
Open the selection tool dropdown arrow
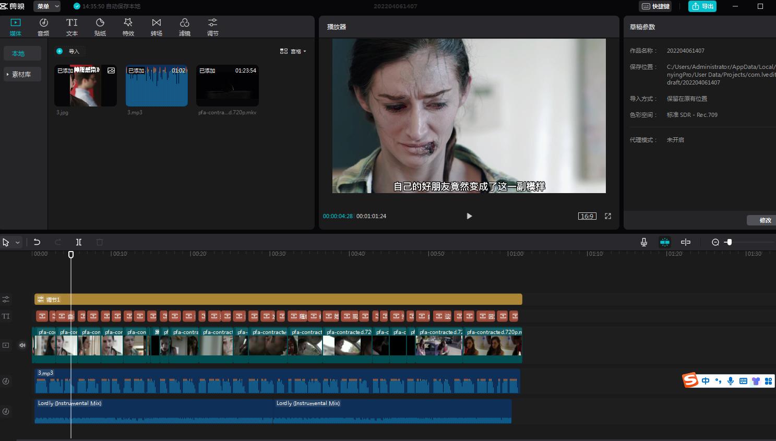(x=18, y=242)
